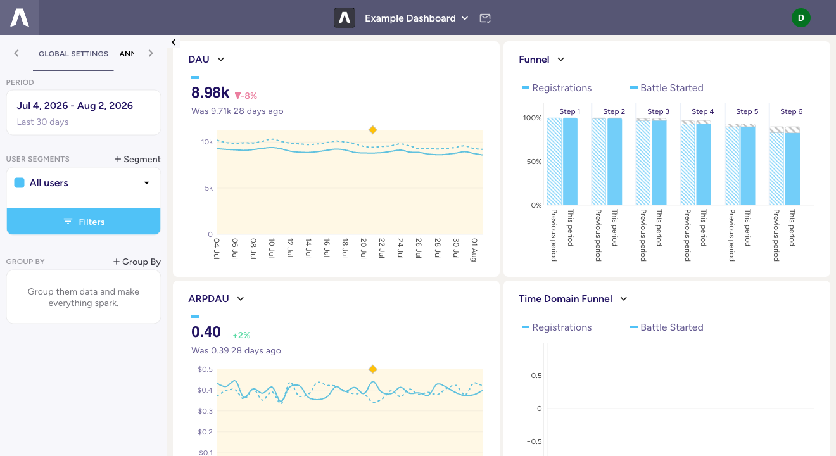The image size is (836, 456).
Task: Click Was 9.71k 28 days ago text
Action: 237,111
